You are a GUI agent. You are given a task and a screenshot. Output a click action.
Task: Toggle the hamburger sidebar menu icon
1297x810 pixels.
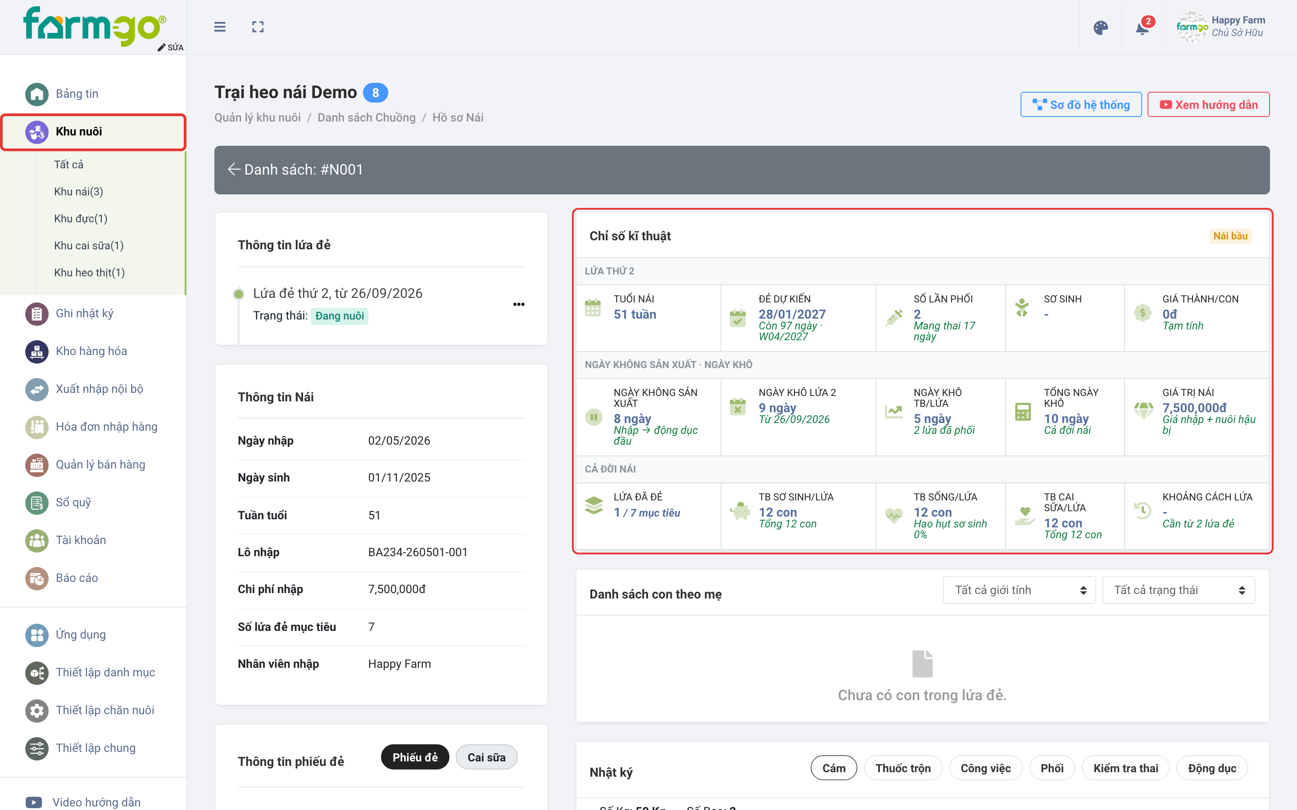pyautogui.click(x=220, y=27)
